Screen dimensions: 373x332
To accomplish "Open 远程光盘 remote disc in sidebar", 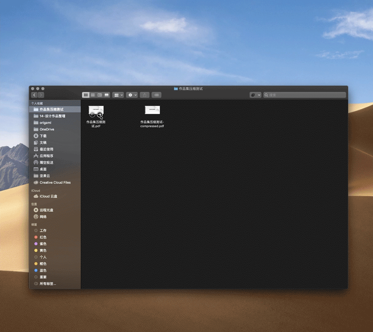I will tap(55, 210).
